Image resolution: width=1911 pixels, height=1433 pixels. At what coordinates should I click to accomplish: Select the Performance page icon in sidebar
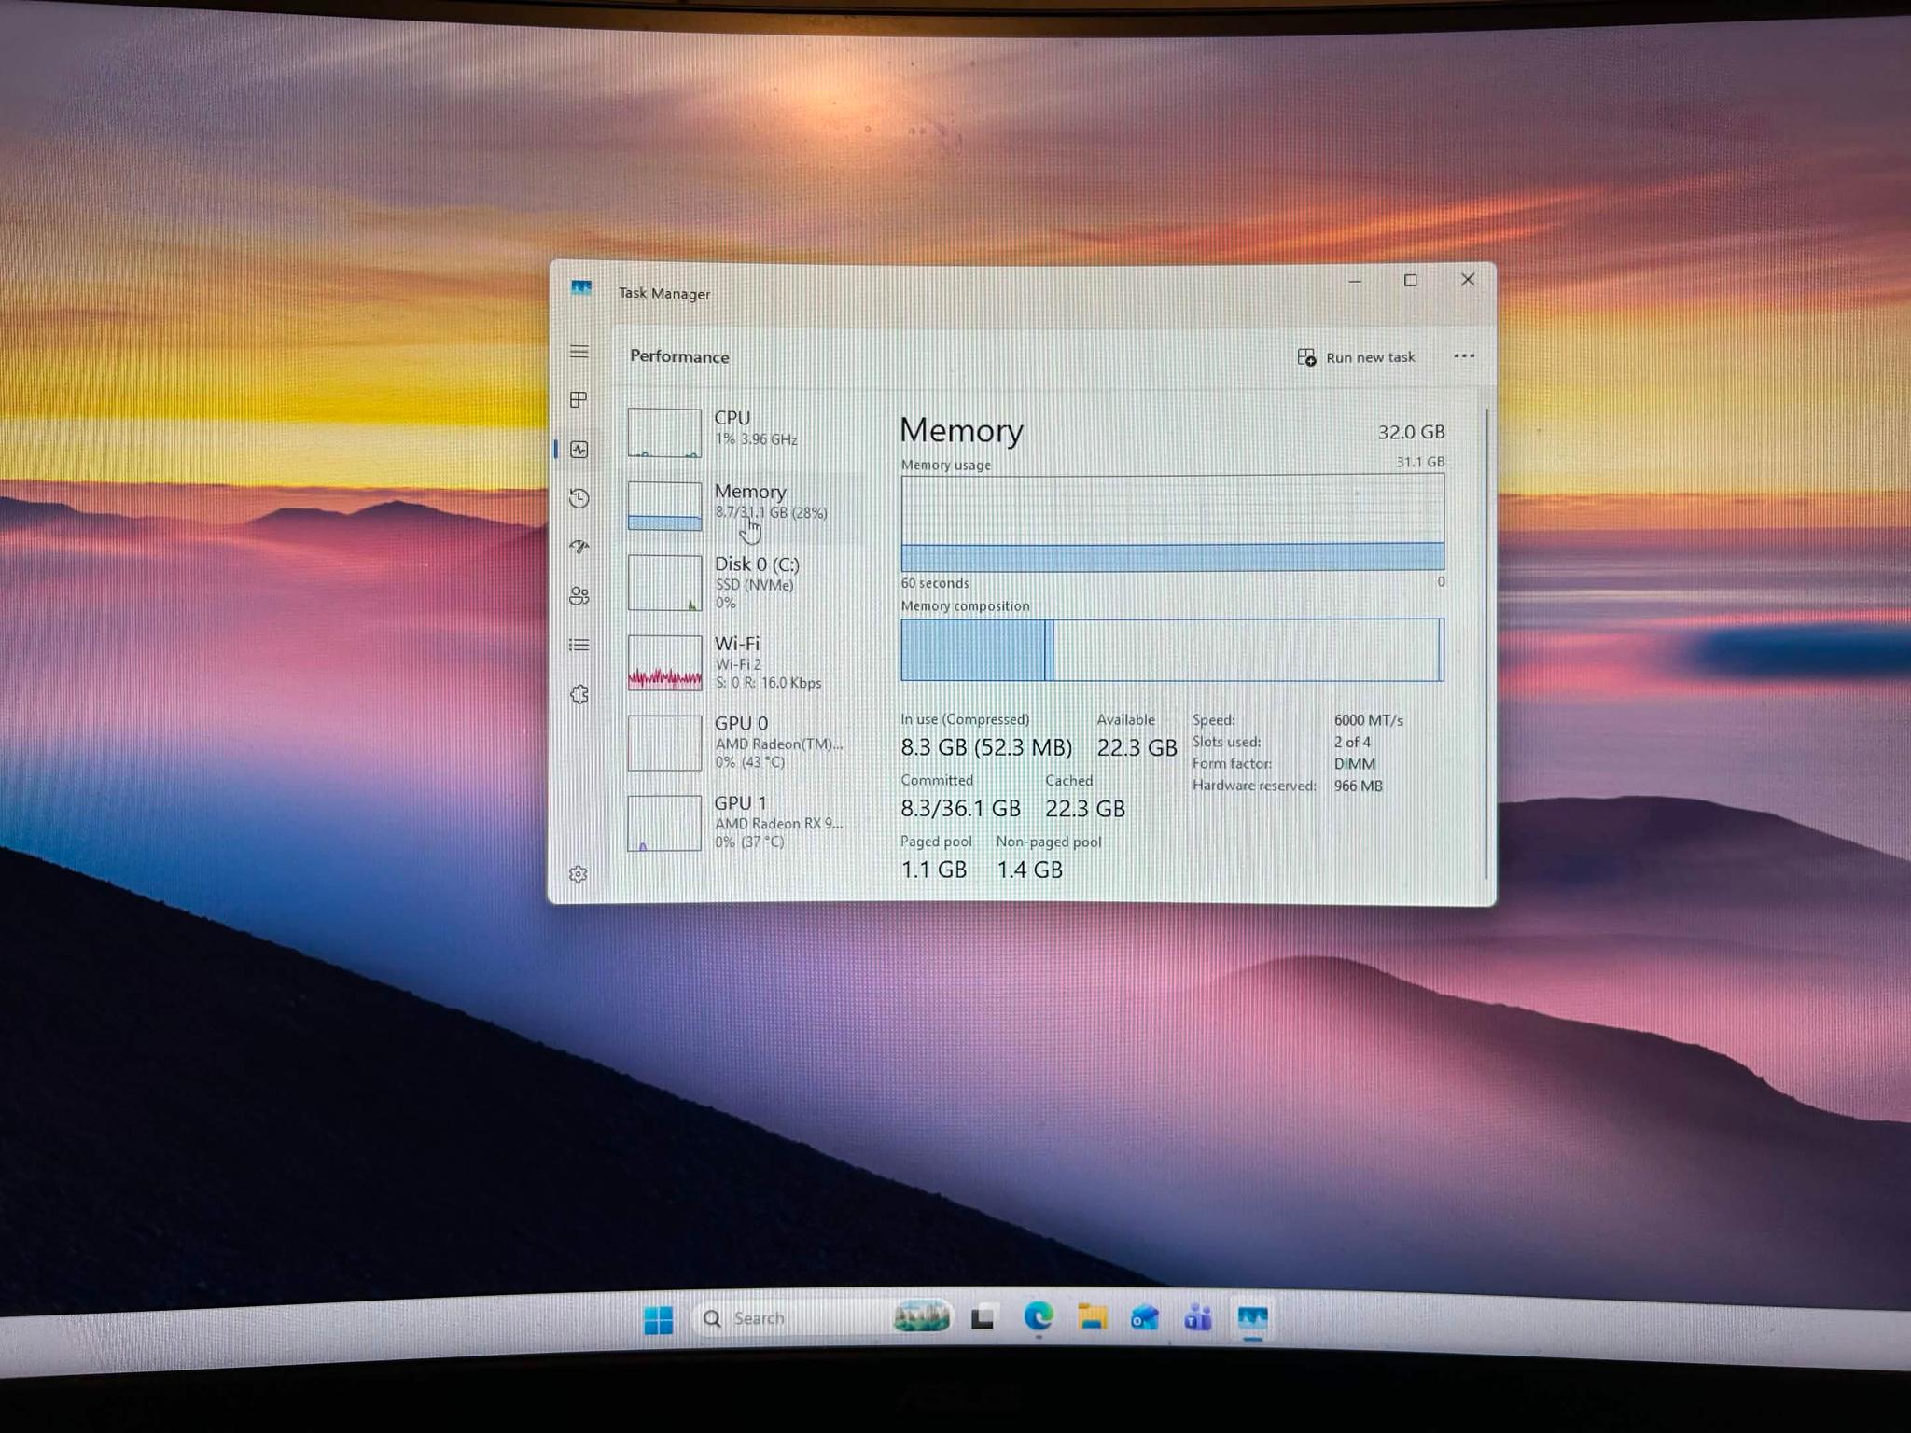tap(579, 450)
